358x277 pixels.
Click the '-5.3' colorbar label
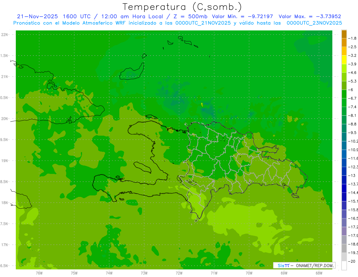point(352,81)
